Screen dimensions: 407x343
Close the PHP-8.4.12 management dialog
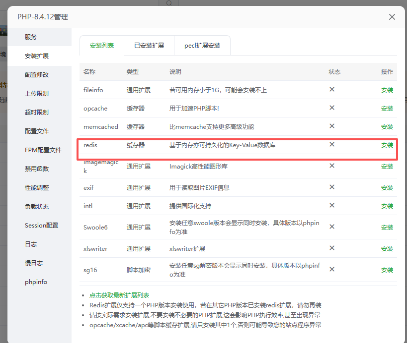tap(392, 17)
